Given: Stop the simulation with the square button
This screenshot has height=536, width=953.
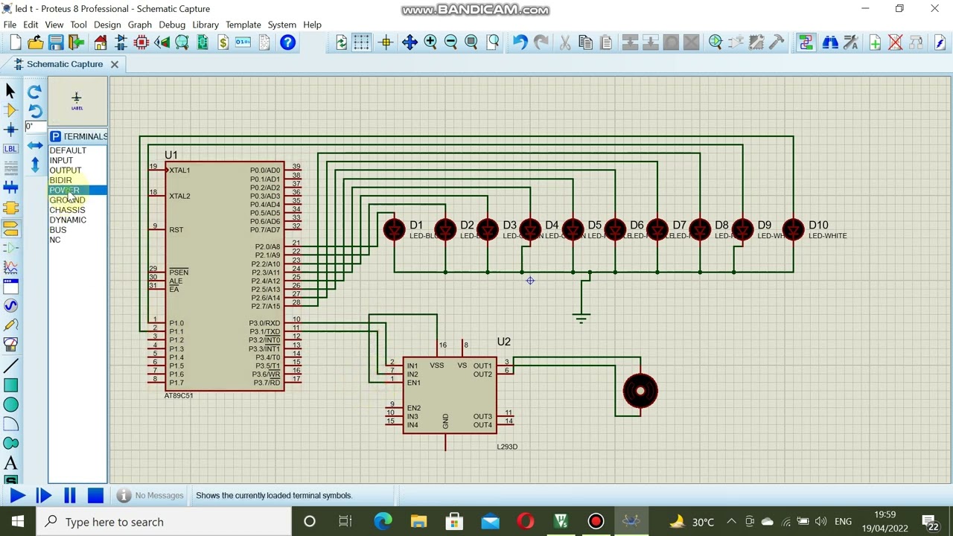Looking at the screenshot, I should pyautogui.click(x=95, y=495).
